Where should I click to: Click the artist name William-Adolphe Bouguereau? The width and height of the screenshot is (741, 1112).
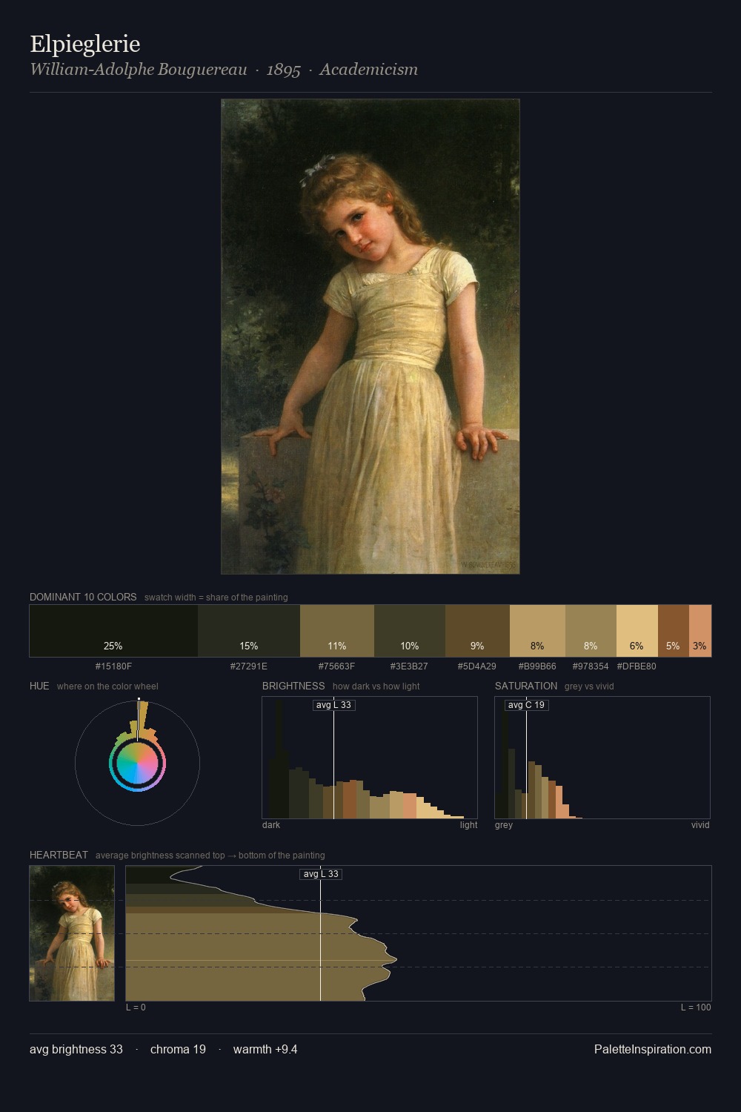[x=139, y=70]
